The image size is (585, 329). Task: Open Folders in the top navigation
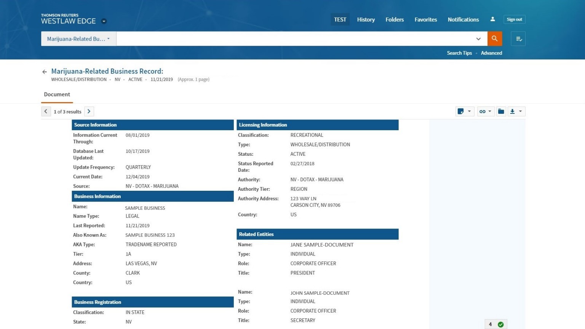(394, 19)
